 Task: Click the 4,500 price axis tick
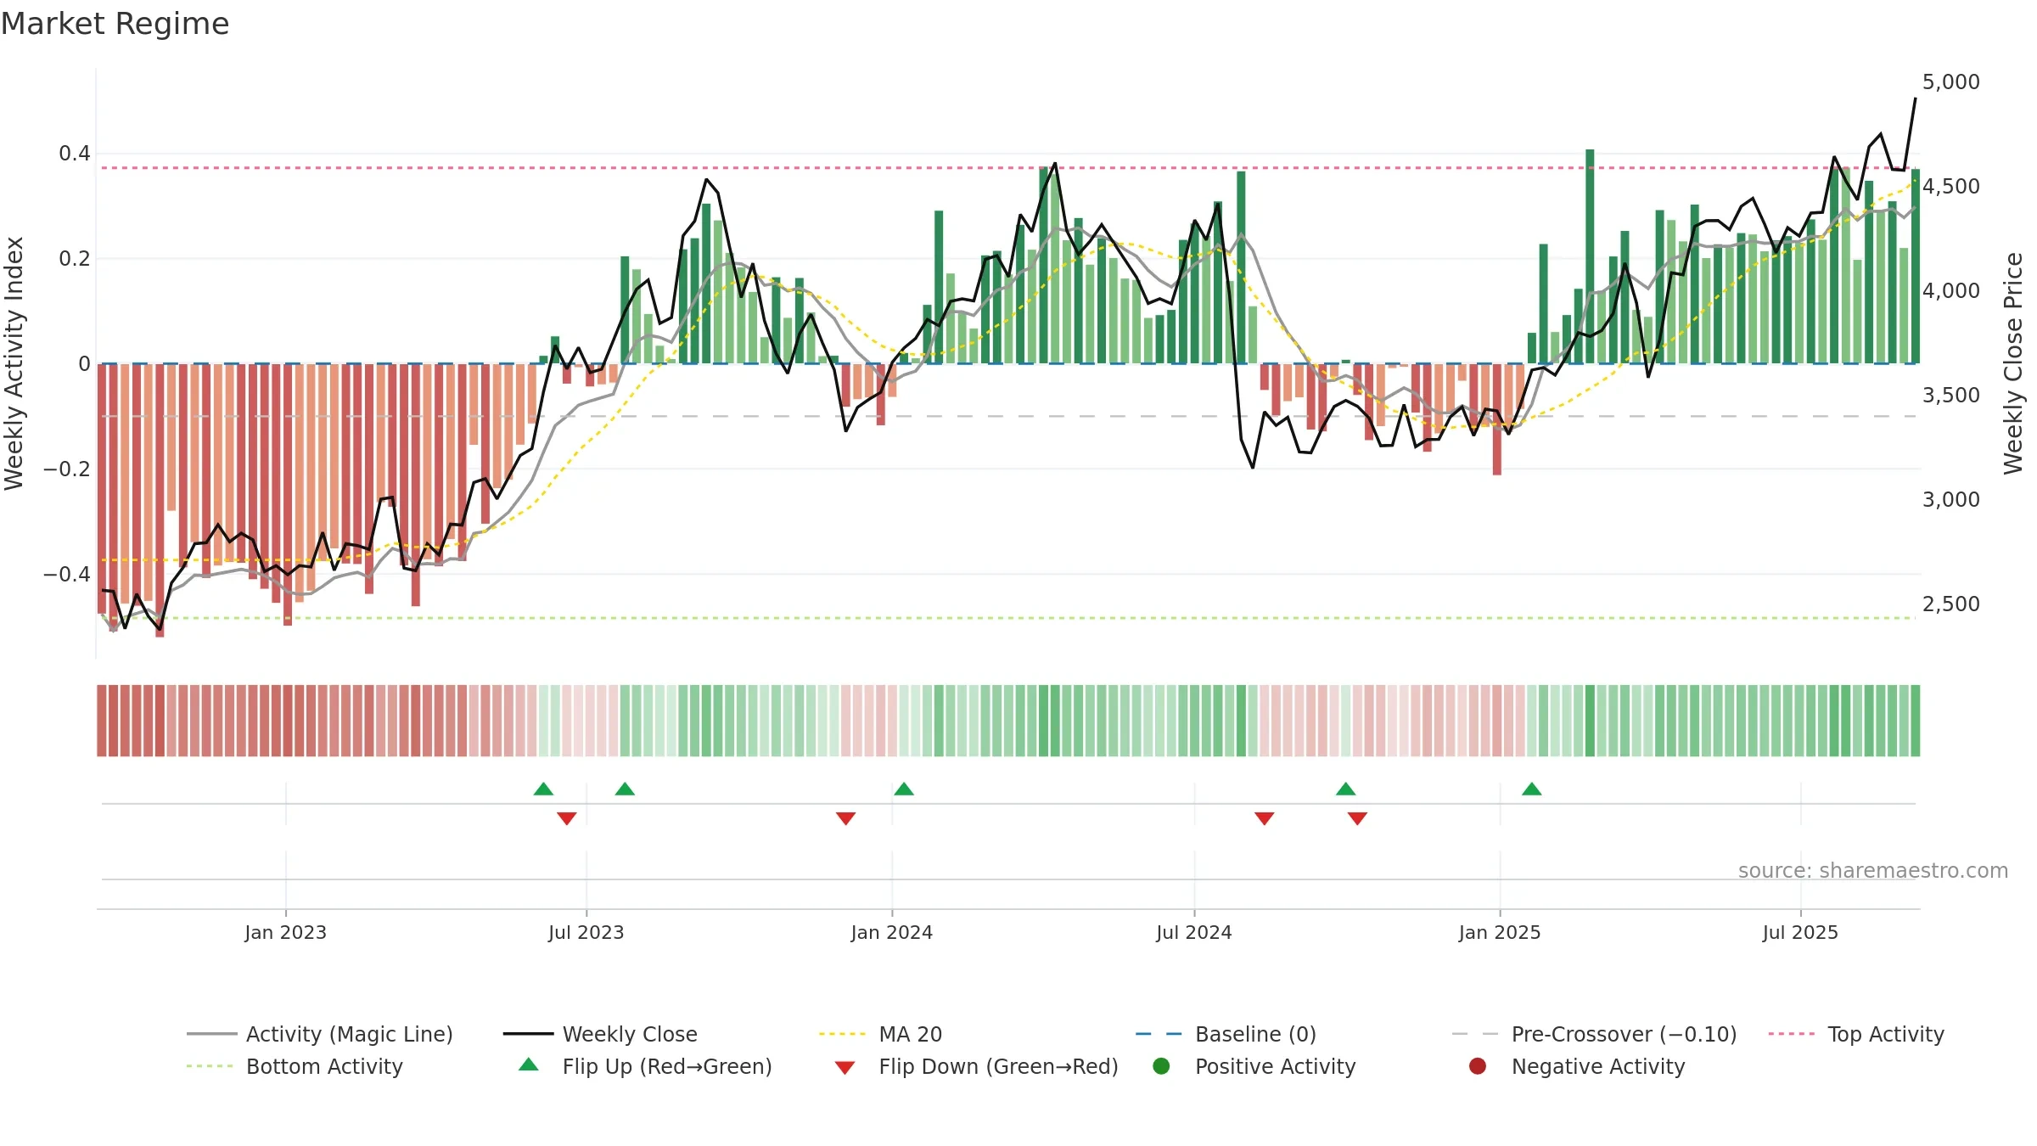tap(1950, 186)
